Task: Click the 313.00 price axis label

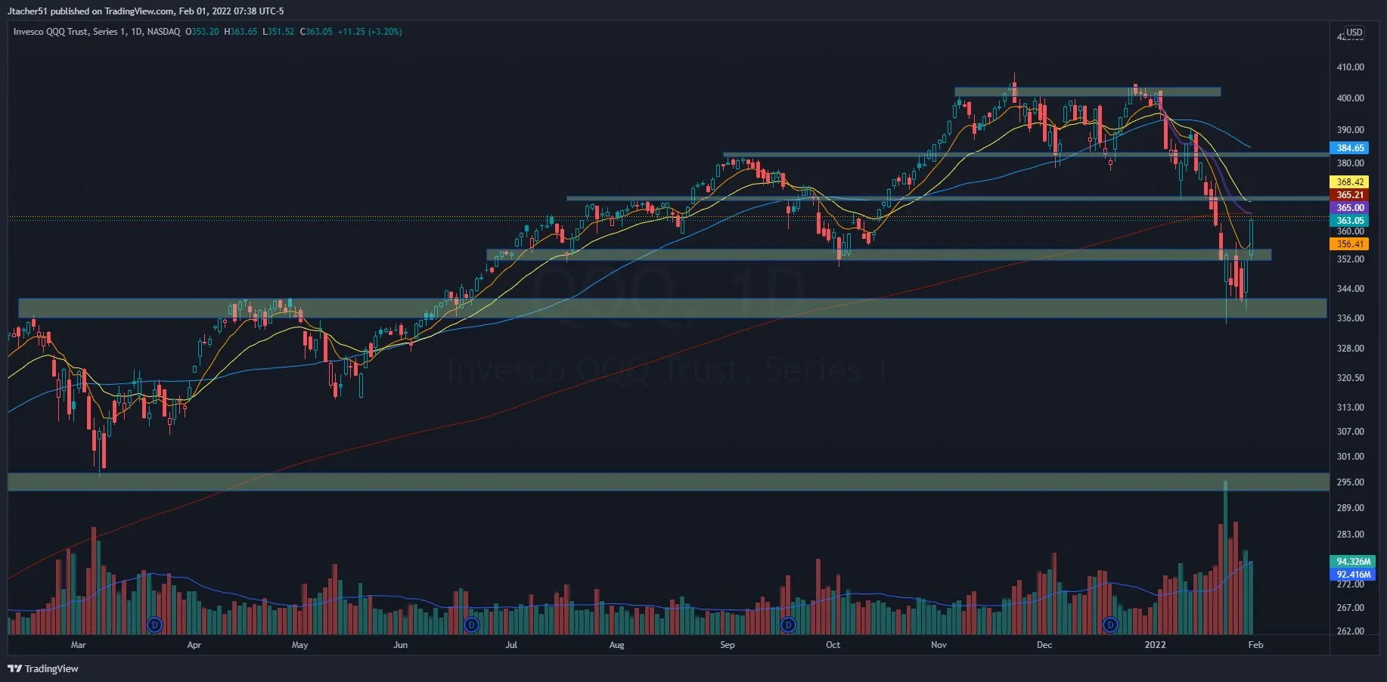Action: coord(1350,408)
